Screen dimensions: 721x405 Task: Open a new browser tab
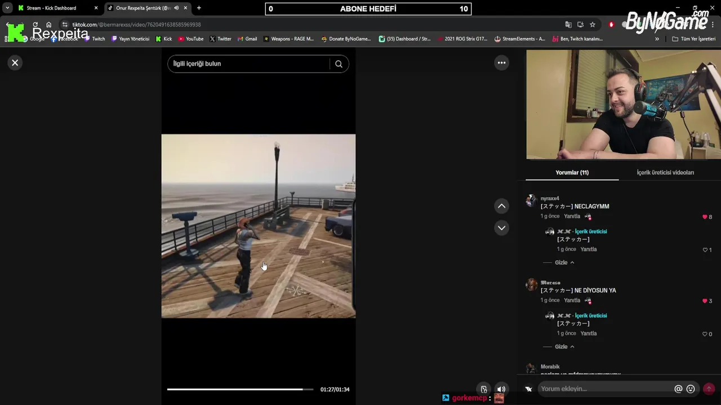tap(199, 8)
